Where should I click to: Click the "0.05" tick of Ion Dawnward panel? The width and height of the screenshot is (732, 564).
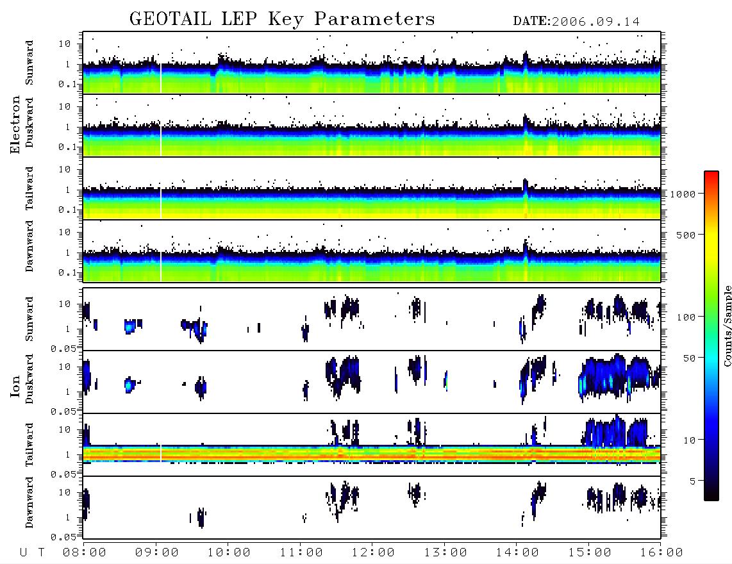pyautogui.click(x=63, y=537)
